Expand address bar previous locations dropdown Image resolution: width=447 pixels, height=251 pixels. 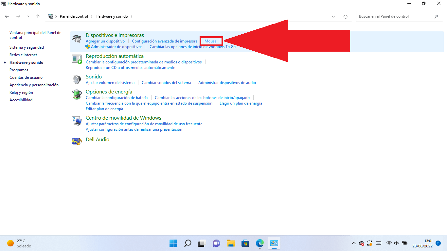[333, 16]
